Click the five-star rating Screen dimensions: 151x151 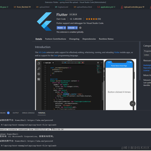[92, 19]
